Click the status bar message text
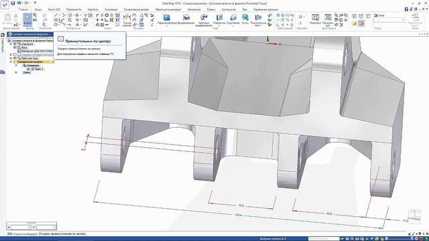 pyautogui.click(x=63, y=234)
